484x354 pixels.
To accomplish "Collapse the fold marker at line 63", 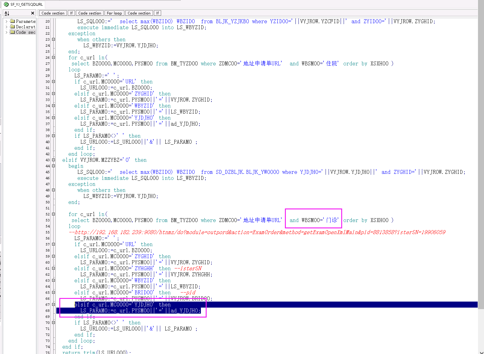I will click(53, 280).
